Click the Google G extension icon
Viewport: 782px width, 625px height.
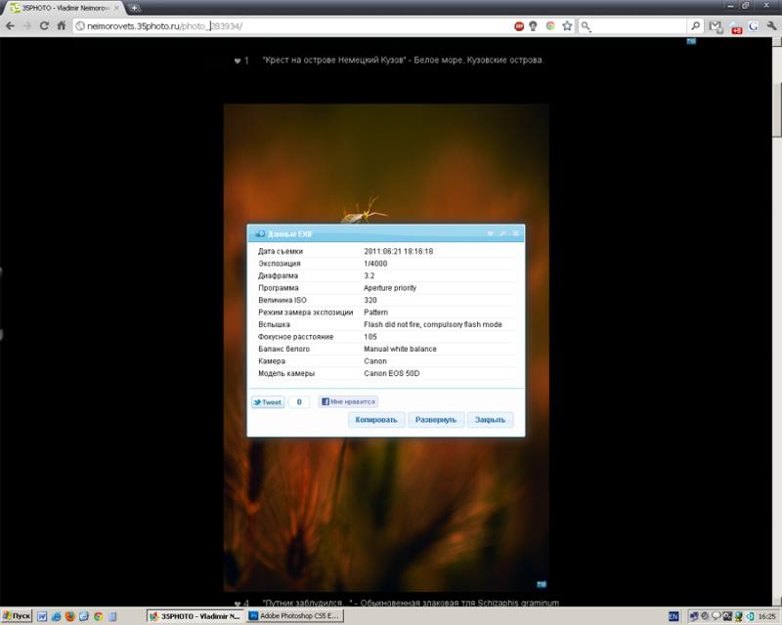753,26
